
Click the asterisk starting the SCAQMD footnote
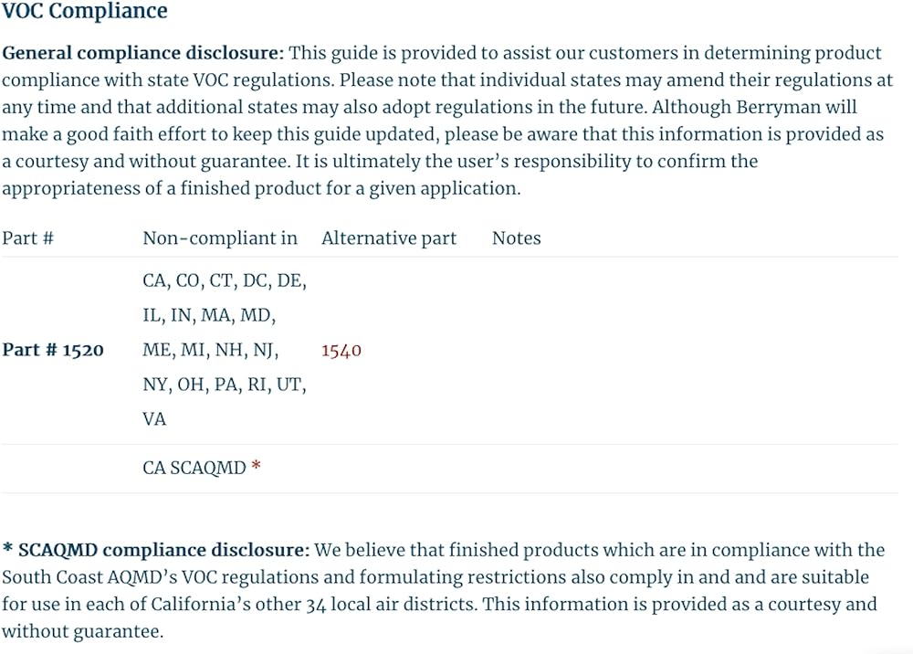7,549
